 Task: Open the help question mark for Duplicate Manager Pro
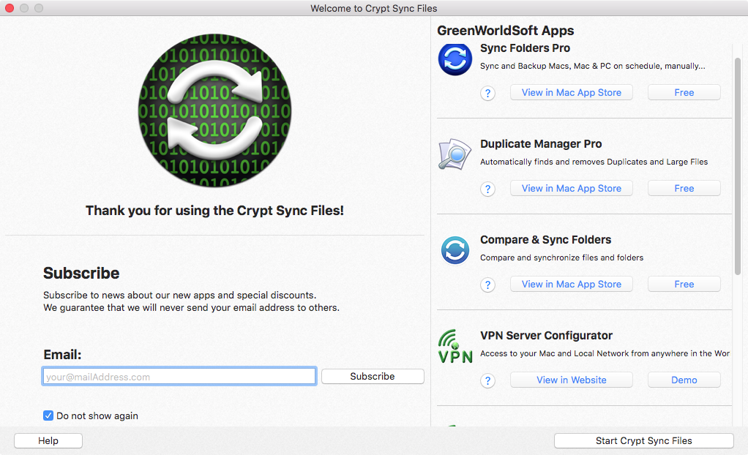click(487, 189)
